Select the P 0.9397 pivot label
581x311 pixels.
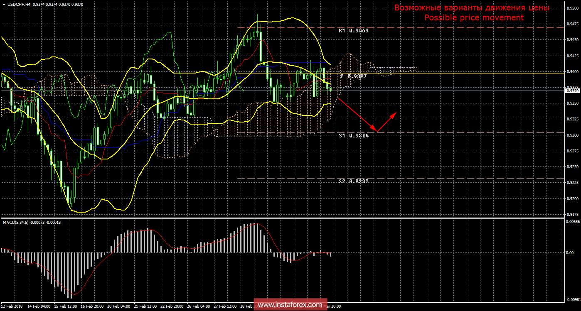pyautogui.click(x=353, y=76)
